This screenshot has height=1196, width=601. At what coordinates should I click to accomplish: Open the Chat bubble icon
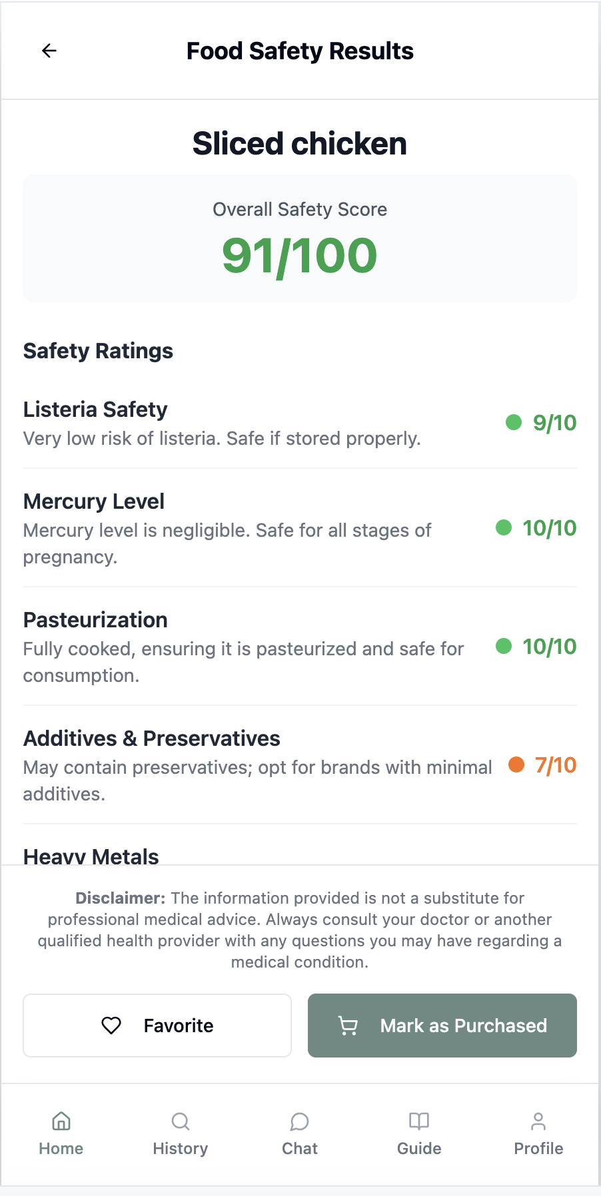click(x=300, y=1121)
